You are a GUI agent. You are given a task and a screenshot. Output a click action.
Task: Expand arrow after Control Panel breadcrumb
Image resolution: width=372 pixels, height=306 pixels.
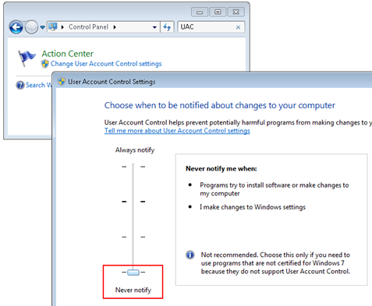[x=115, y=27]
